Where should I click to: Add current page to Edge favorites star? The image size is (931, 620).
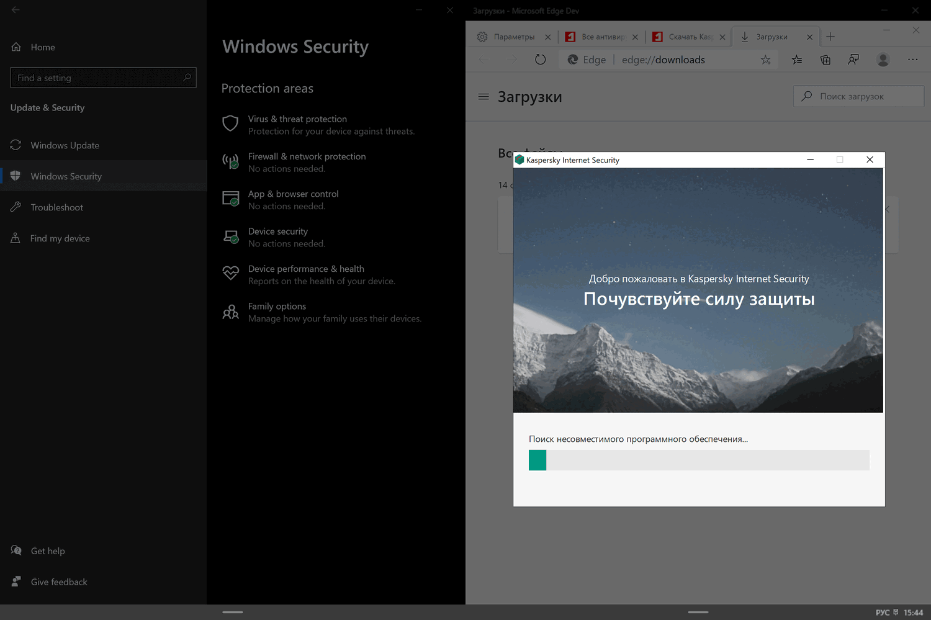point(766,60)
